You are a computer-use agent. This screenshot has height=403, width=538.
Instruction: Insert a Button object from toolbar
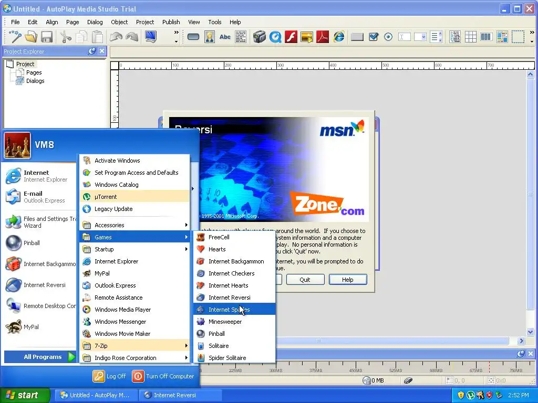pyautogui.click(x=193, y=37)
